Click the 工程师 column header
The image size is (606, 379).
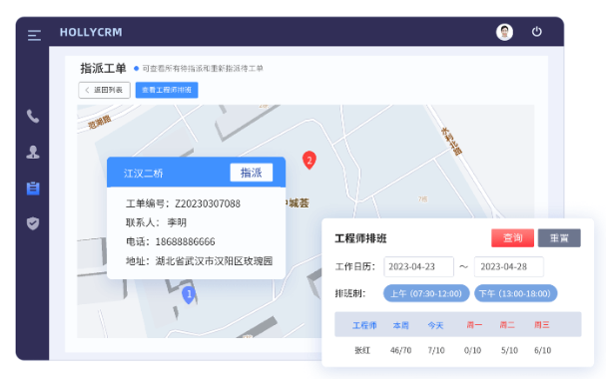coord(364,325)
